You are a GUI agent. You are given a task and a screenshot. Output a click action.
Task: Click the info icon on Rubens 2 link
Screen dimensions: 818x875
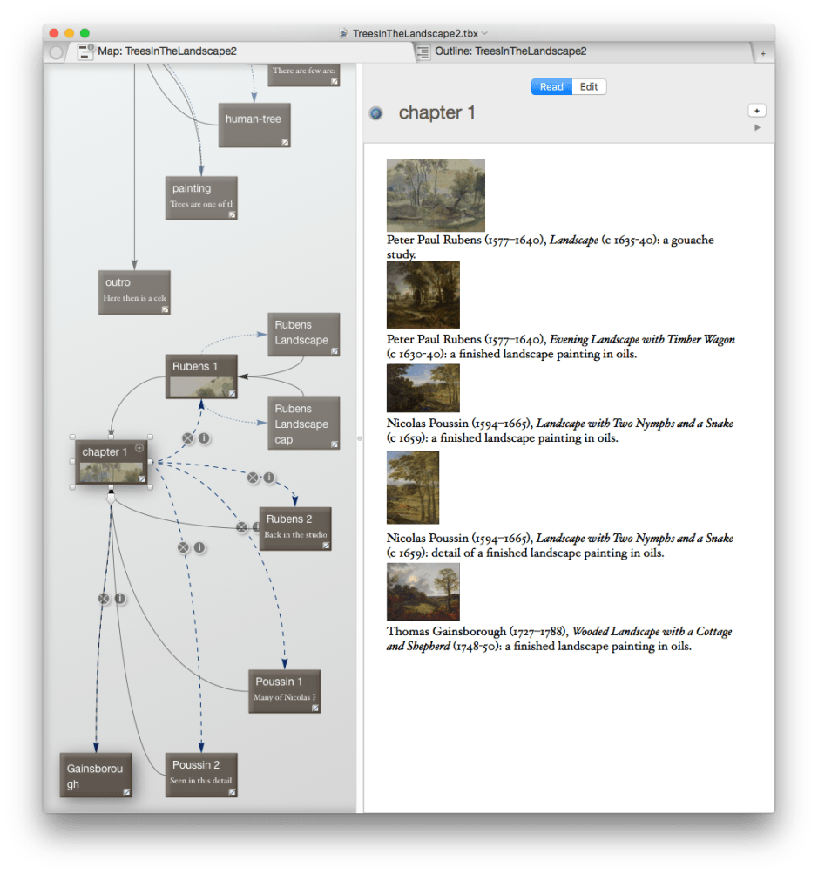tap(269, 478)
